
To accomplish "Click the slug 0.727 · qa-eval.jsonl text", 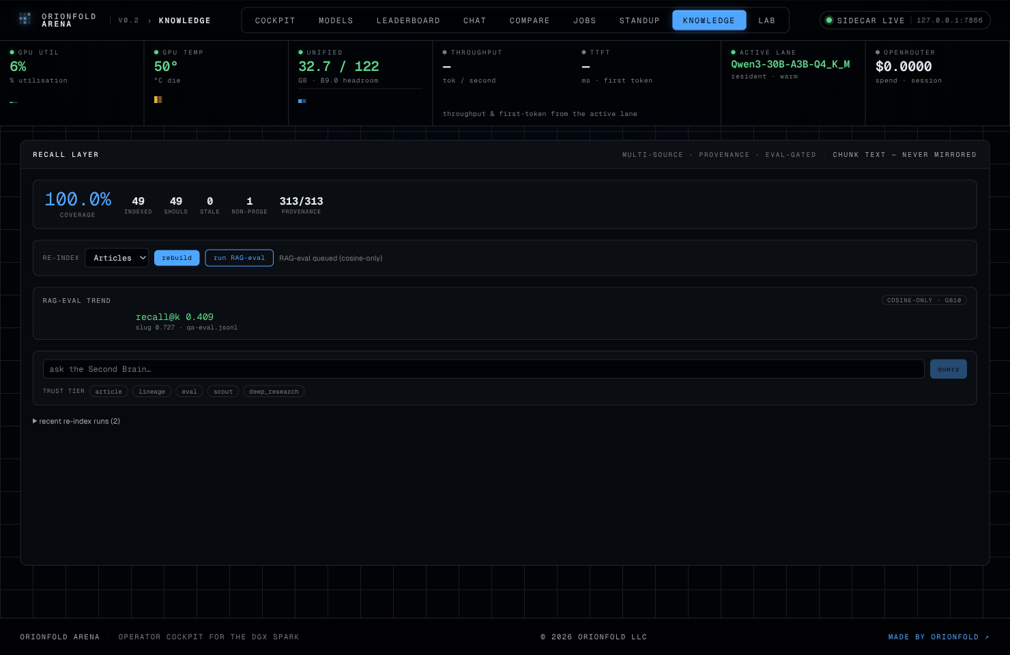I will pos(186,327).
